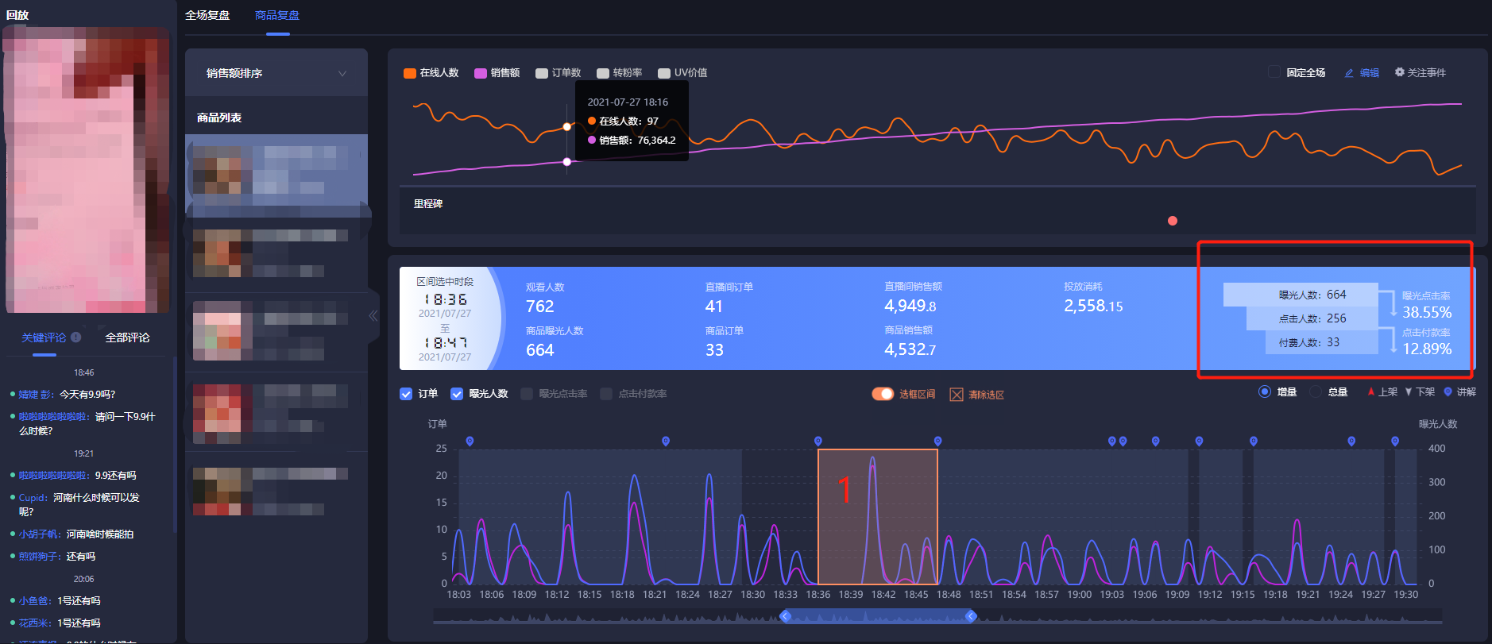Click the pencil 编辑 edit icon
This screenshot has height=644, width=1492.
(x=1349, y=73)
